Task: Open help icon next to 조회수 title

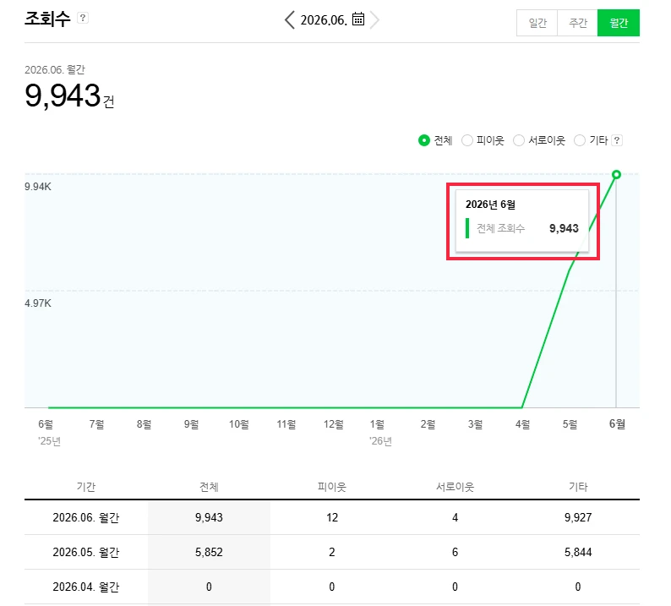Action: [x=83, y=18]
